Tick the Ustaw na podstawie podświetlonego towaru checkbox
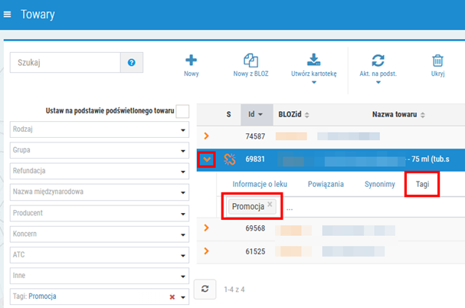 point(182,112)
